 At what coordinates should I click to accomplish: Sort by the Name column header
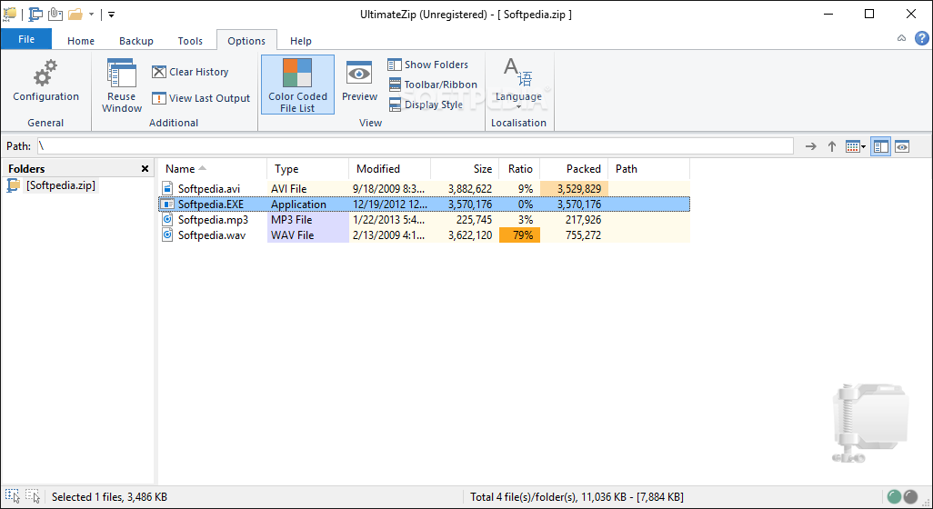pos(213,169)
